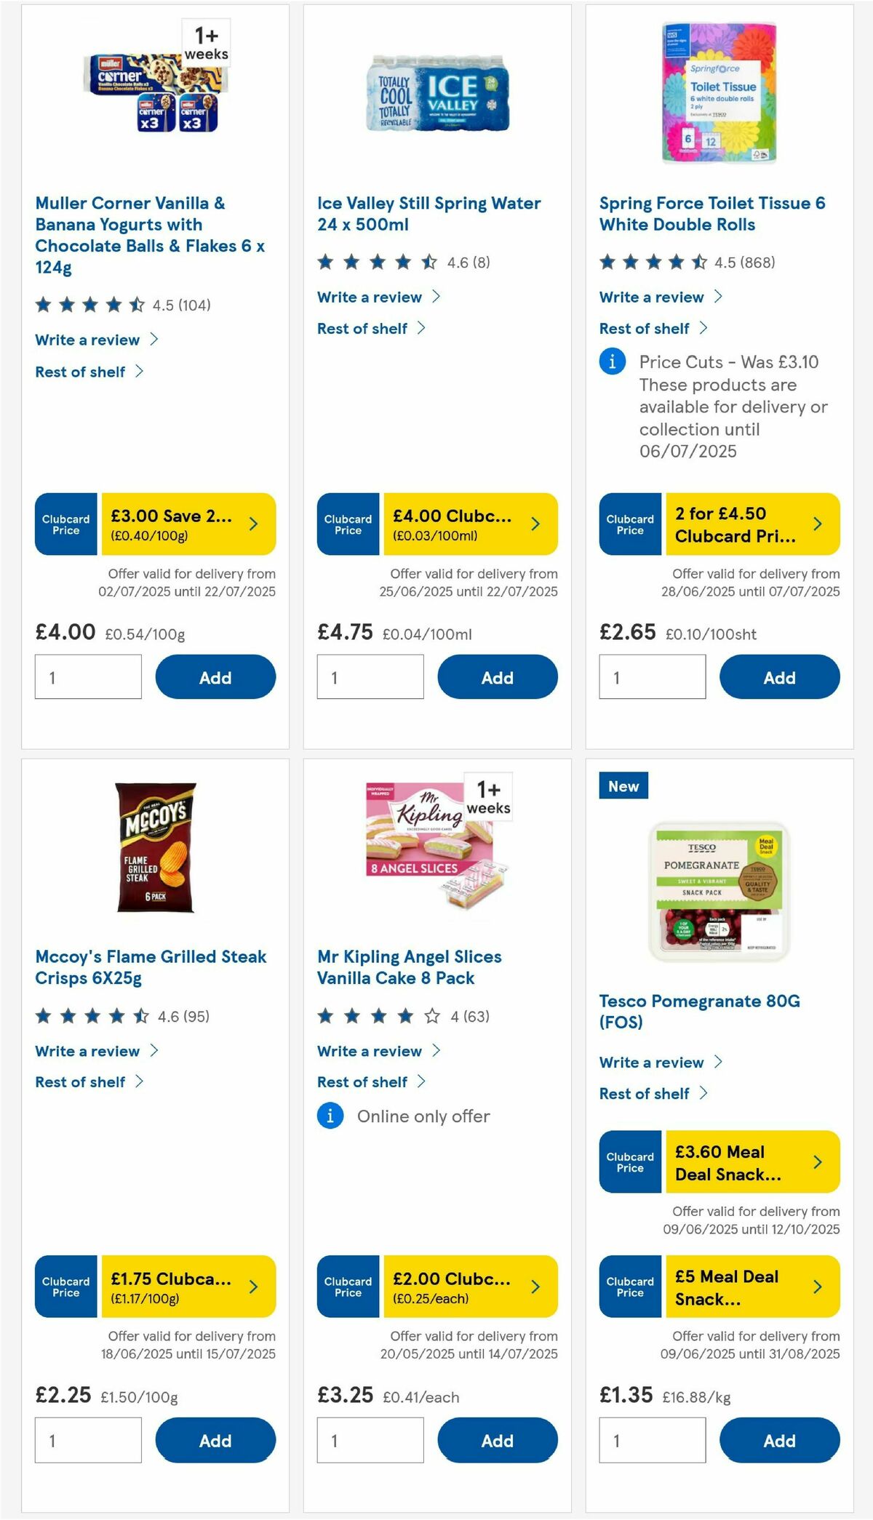Click the info icon next to Price Cuts
Viewport: 873px width, 1520px height.
pyautogui.click(x=612, y=361)
